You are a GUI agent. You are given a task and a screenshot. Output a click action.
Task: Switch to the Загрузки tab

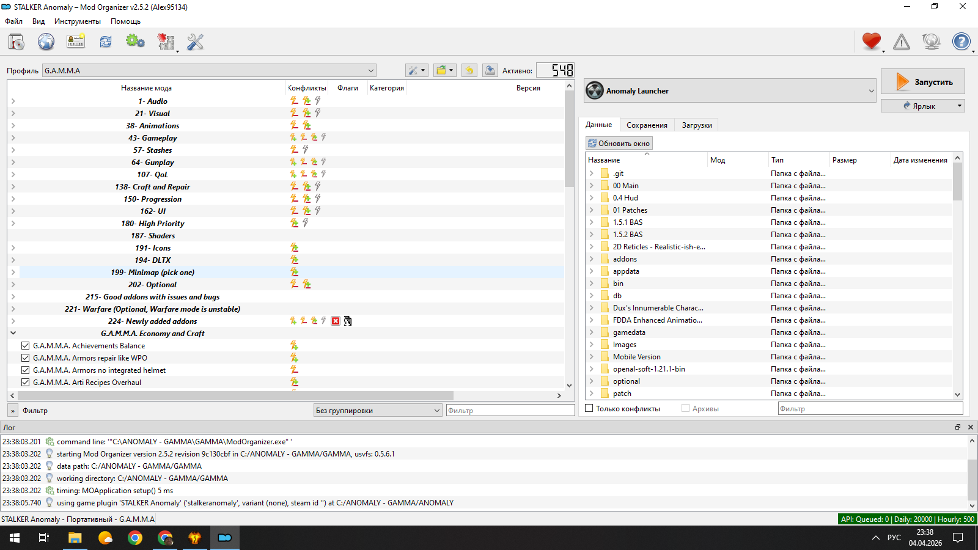(x=697, y=125)
